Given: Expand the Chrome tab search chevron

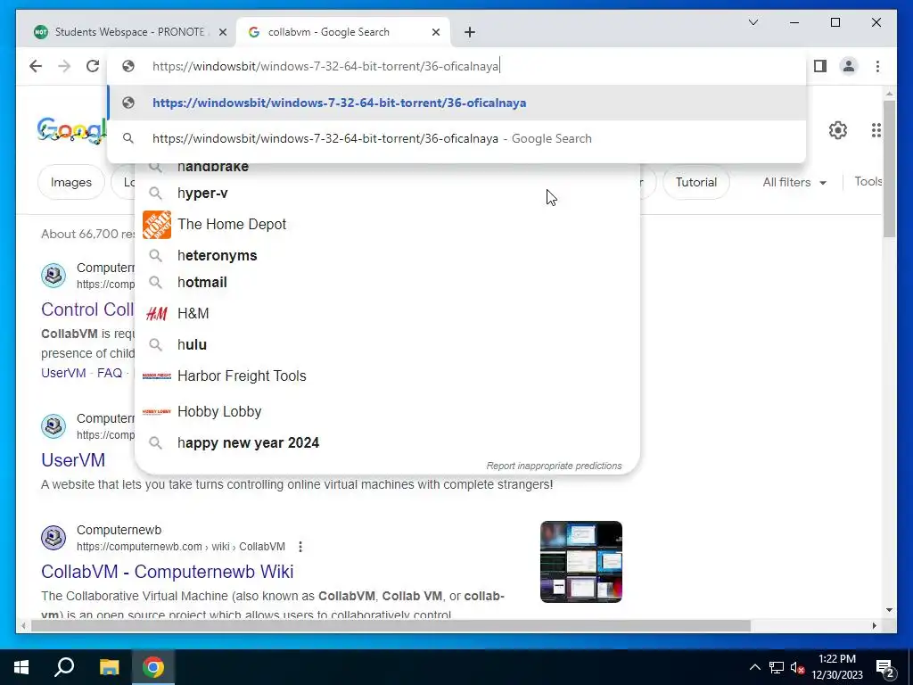Looking at the screenshot, I should (x=753, y=22).
